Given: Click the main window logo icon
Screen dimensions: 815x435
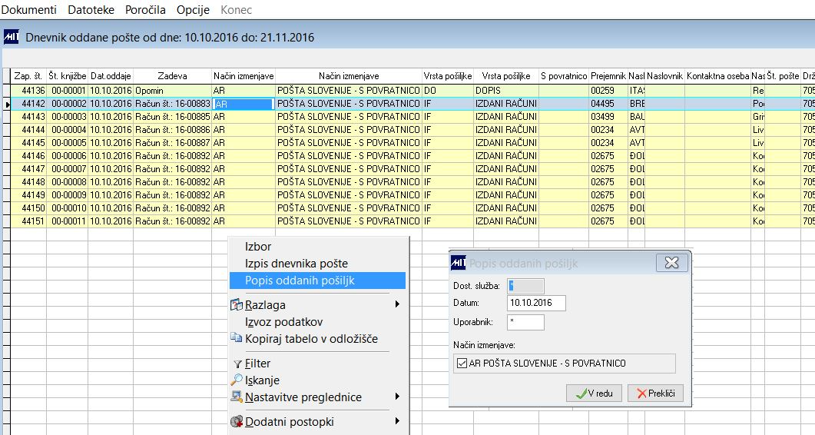Looking at the screenshot, I should pyautogui.click(x=11, y=37).
